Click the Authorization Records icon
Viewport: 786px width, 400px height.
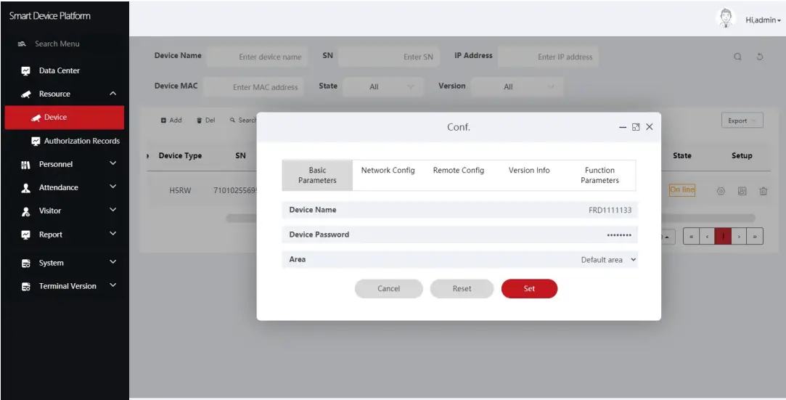click(x=36, y=142)
